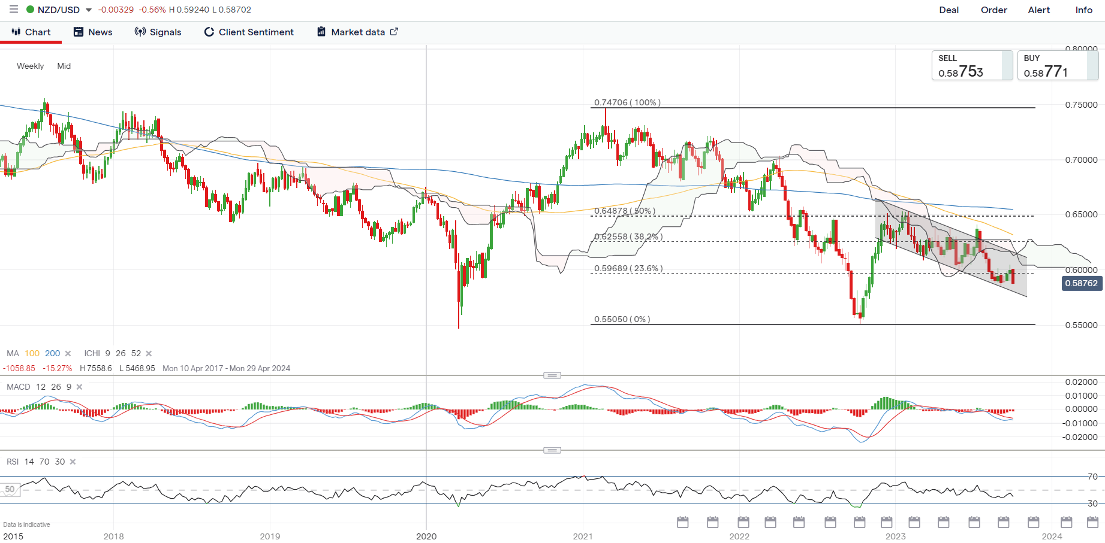Expand the NZD/USD instrument dropdown arrow
This screenshot has width=1105, height=543.
pos(89,10)
